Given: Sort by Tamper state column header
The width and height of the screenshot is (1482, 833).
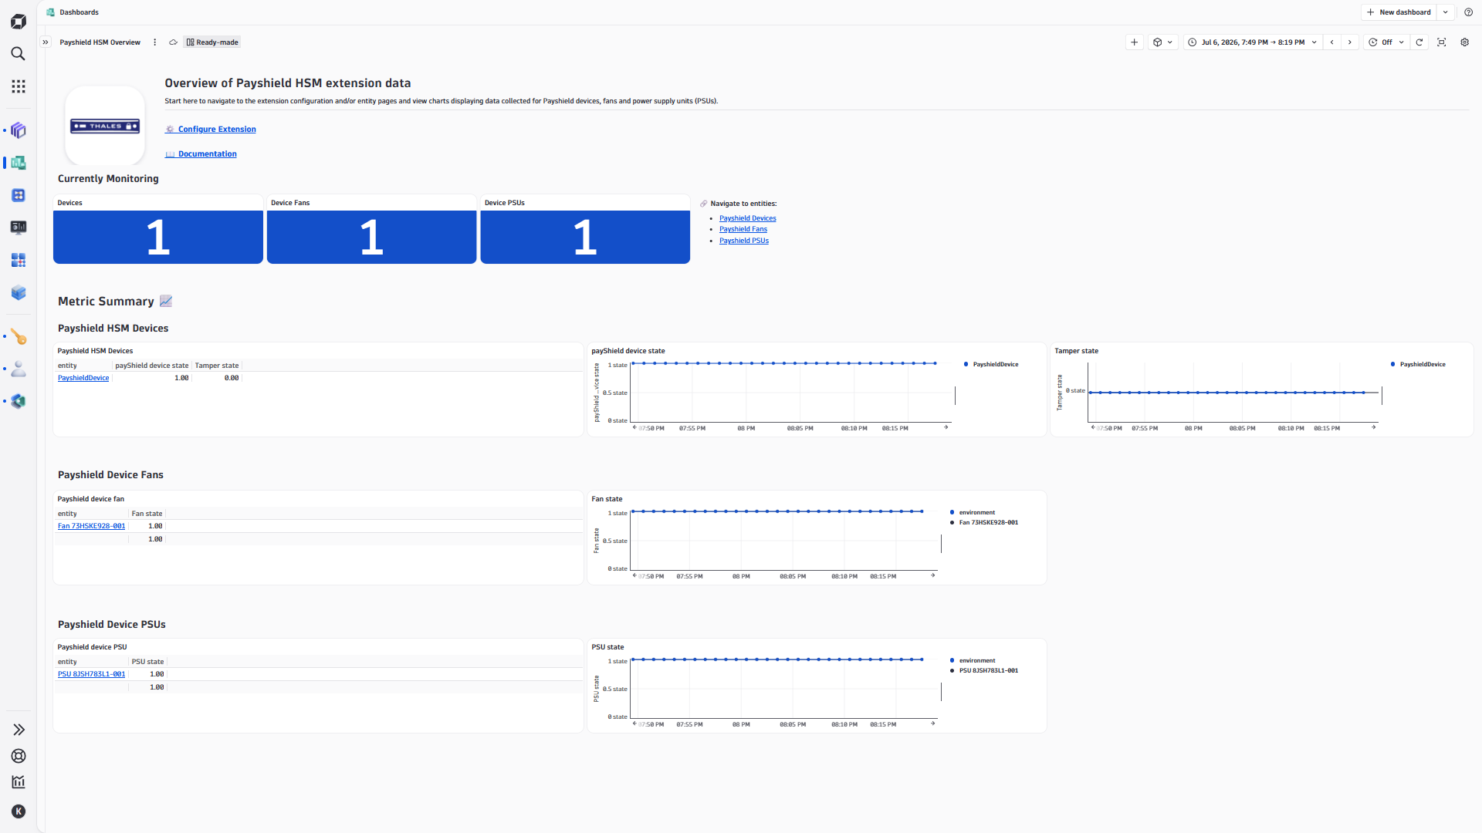Looking at the screenshot, I should (216, 366).
